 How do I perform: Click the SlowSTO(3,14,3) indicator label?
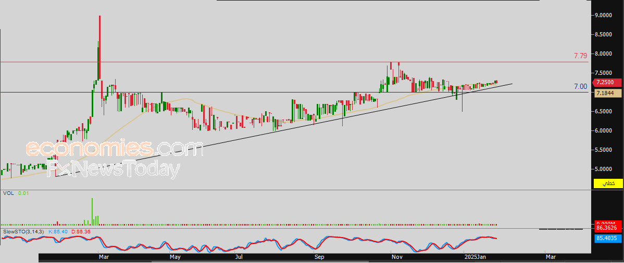(x=24, y=231)
